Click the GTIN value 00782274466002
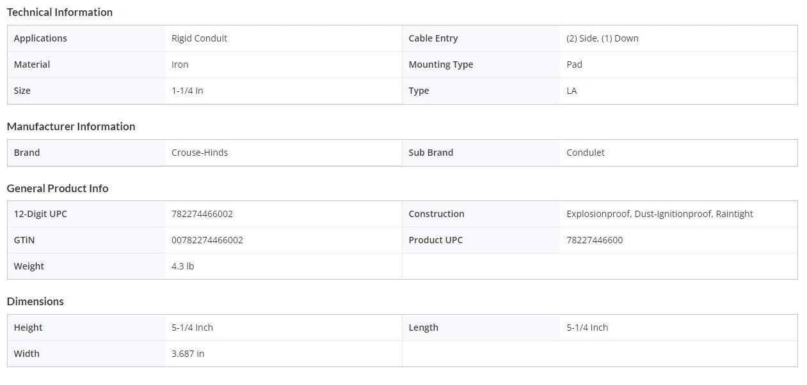 point(207,240)
